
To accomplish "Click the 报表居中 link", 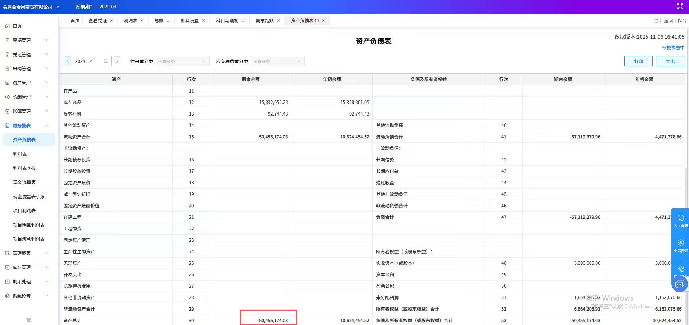I will point(673,48).
